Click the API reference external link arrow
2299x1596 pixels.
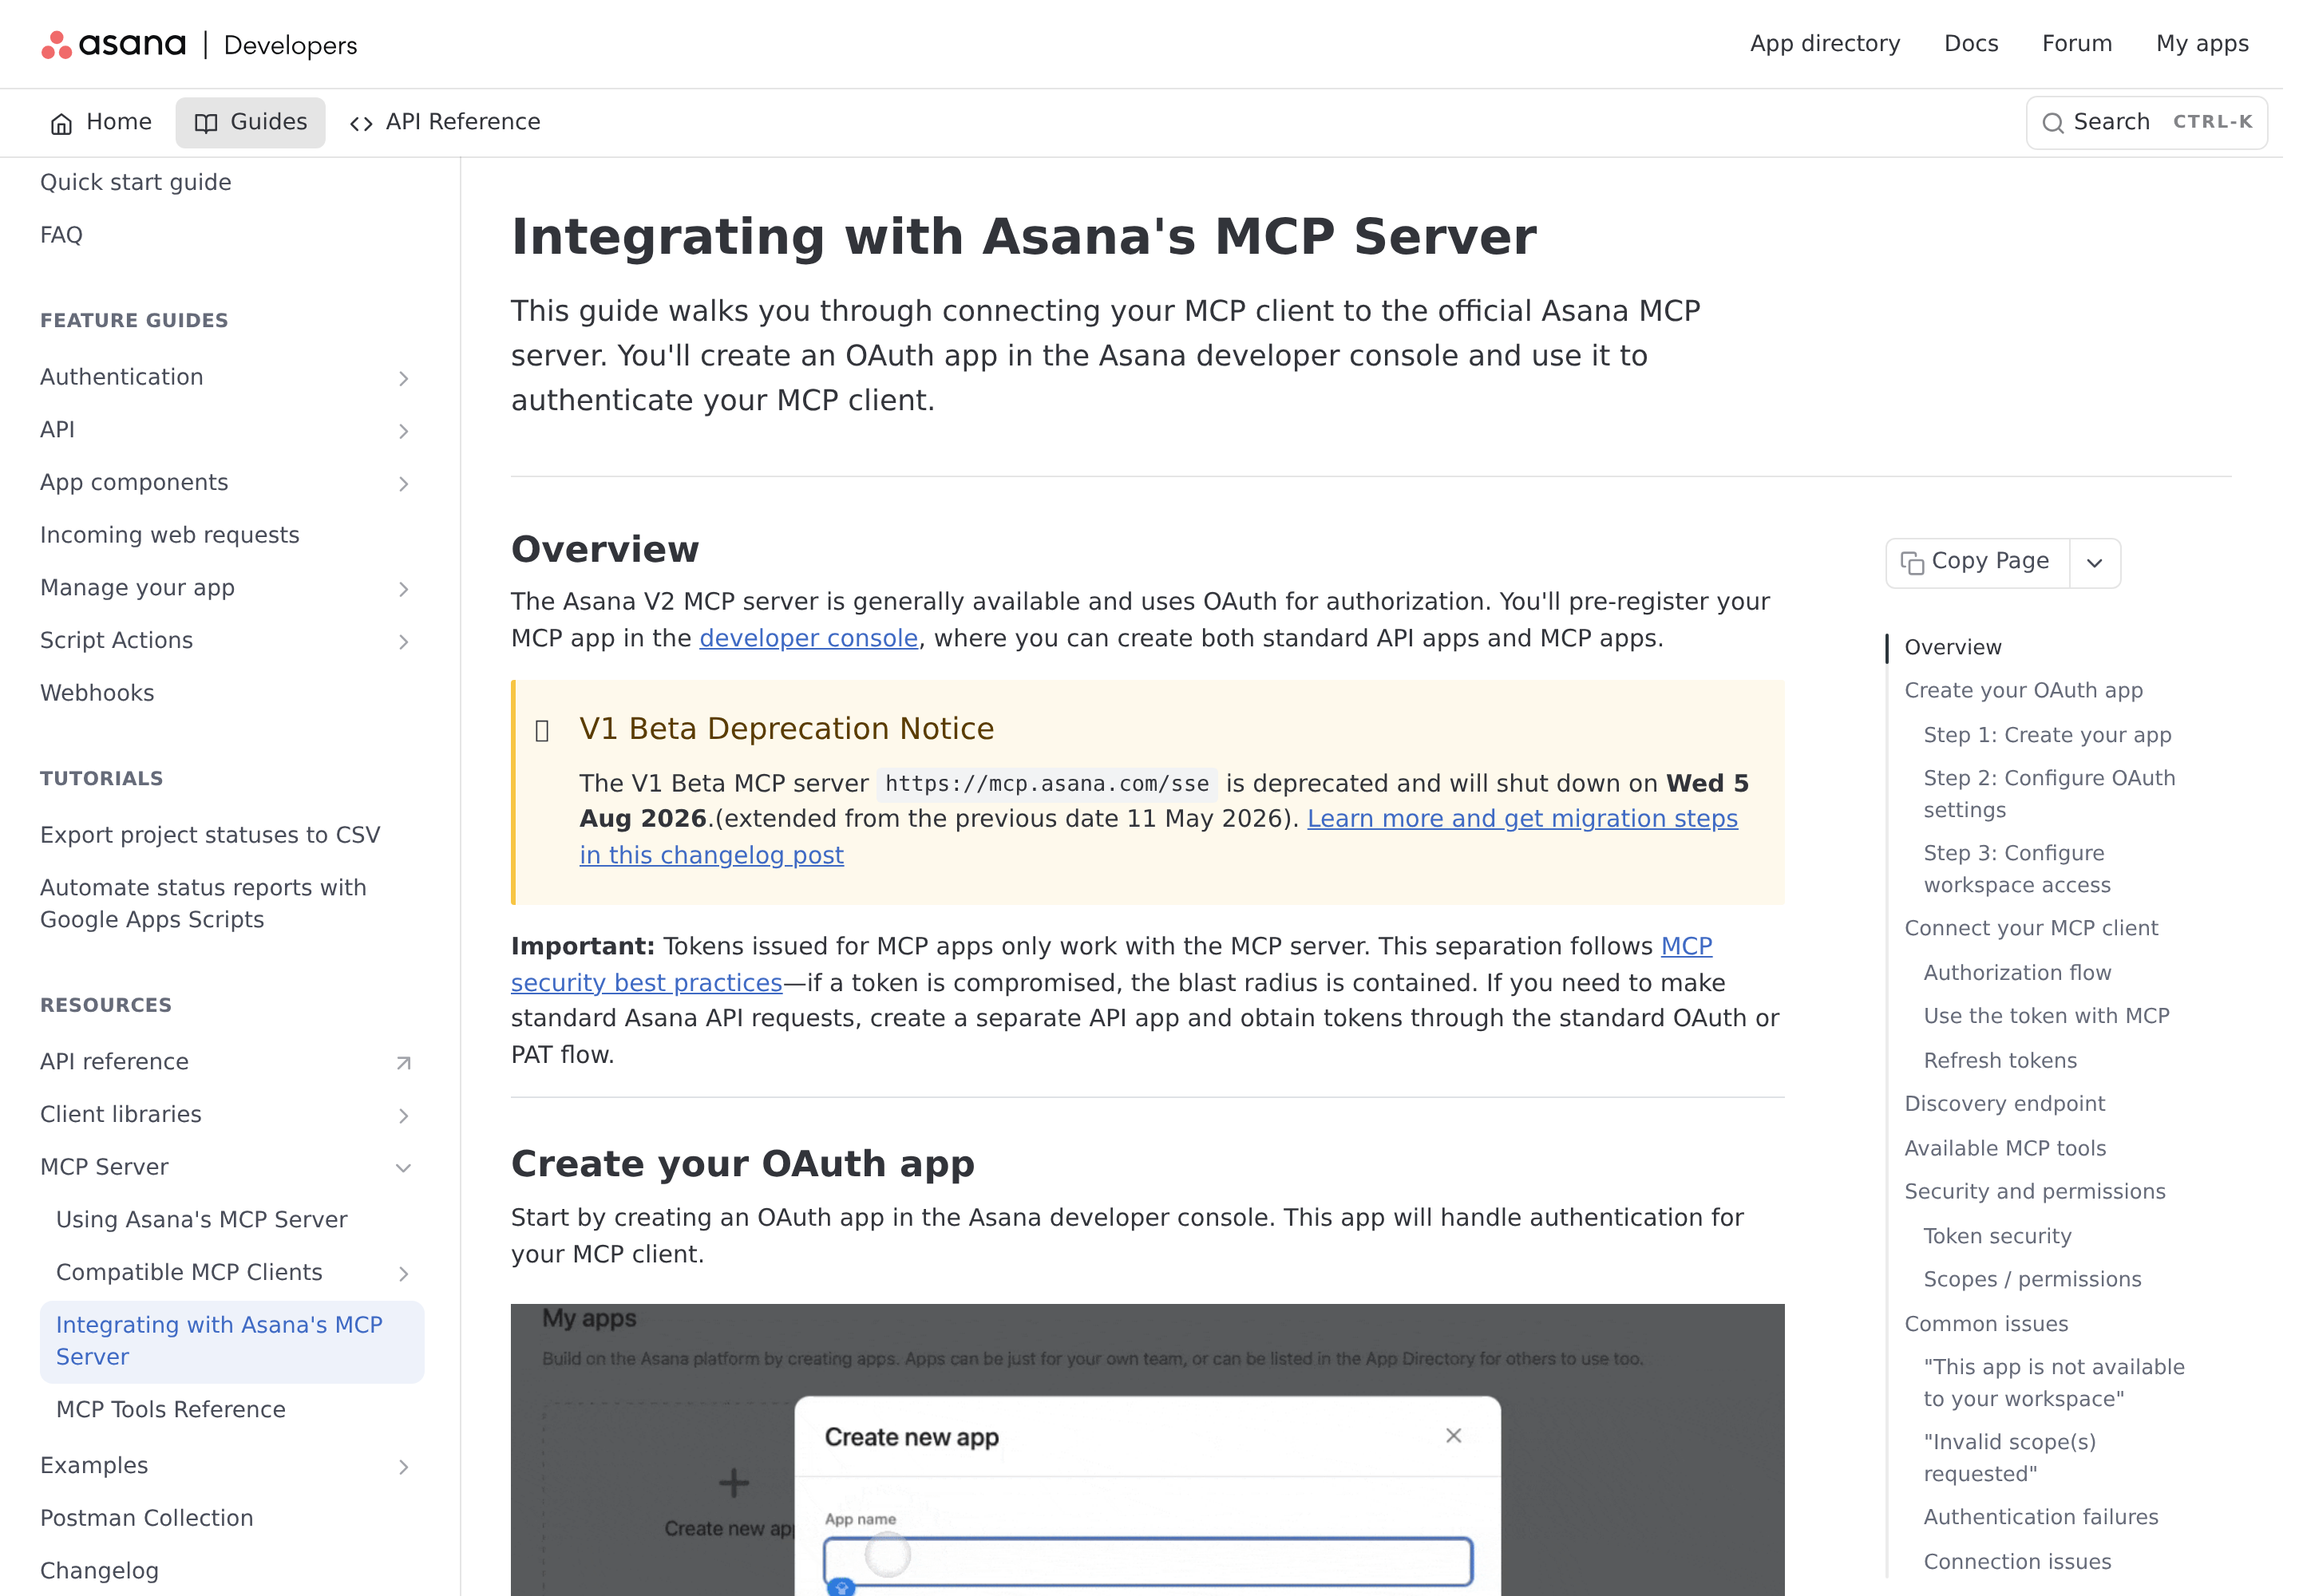(403, 1063)
